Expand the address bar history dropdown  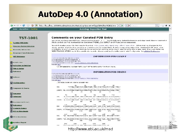119,25
